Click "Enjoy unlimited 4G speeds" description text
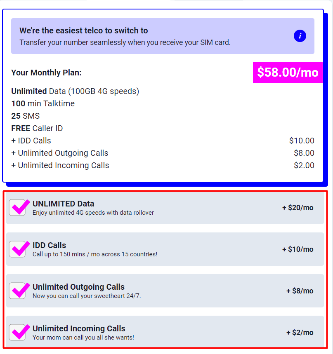This screenshot has width=333, height=354. click(x=93, y=213)
